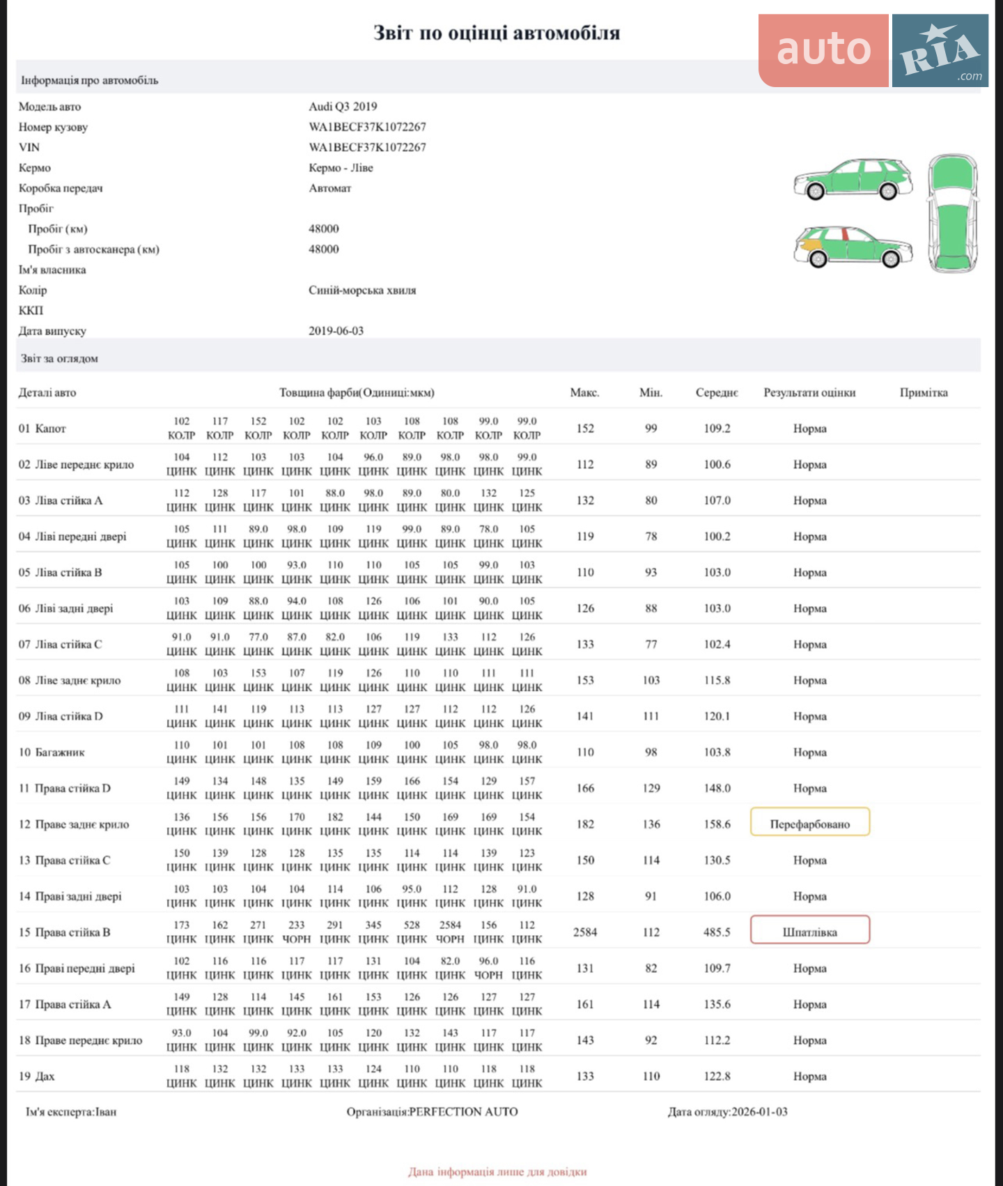Click the red disclaimer "Дана інформація лише для довідки"

497,1172
